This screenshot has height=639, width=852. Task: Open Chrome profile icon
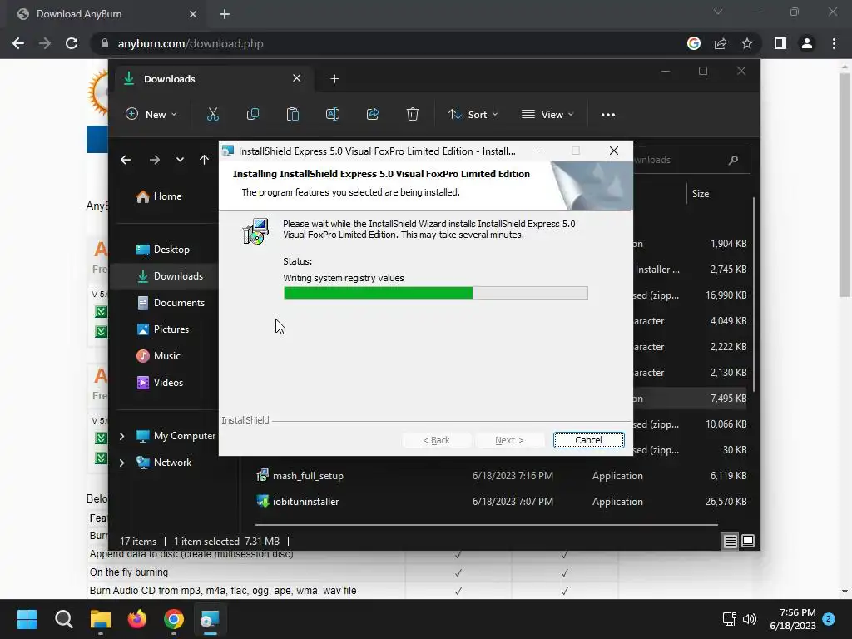click(x=807, y=43)
